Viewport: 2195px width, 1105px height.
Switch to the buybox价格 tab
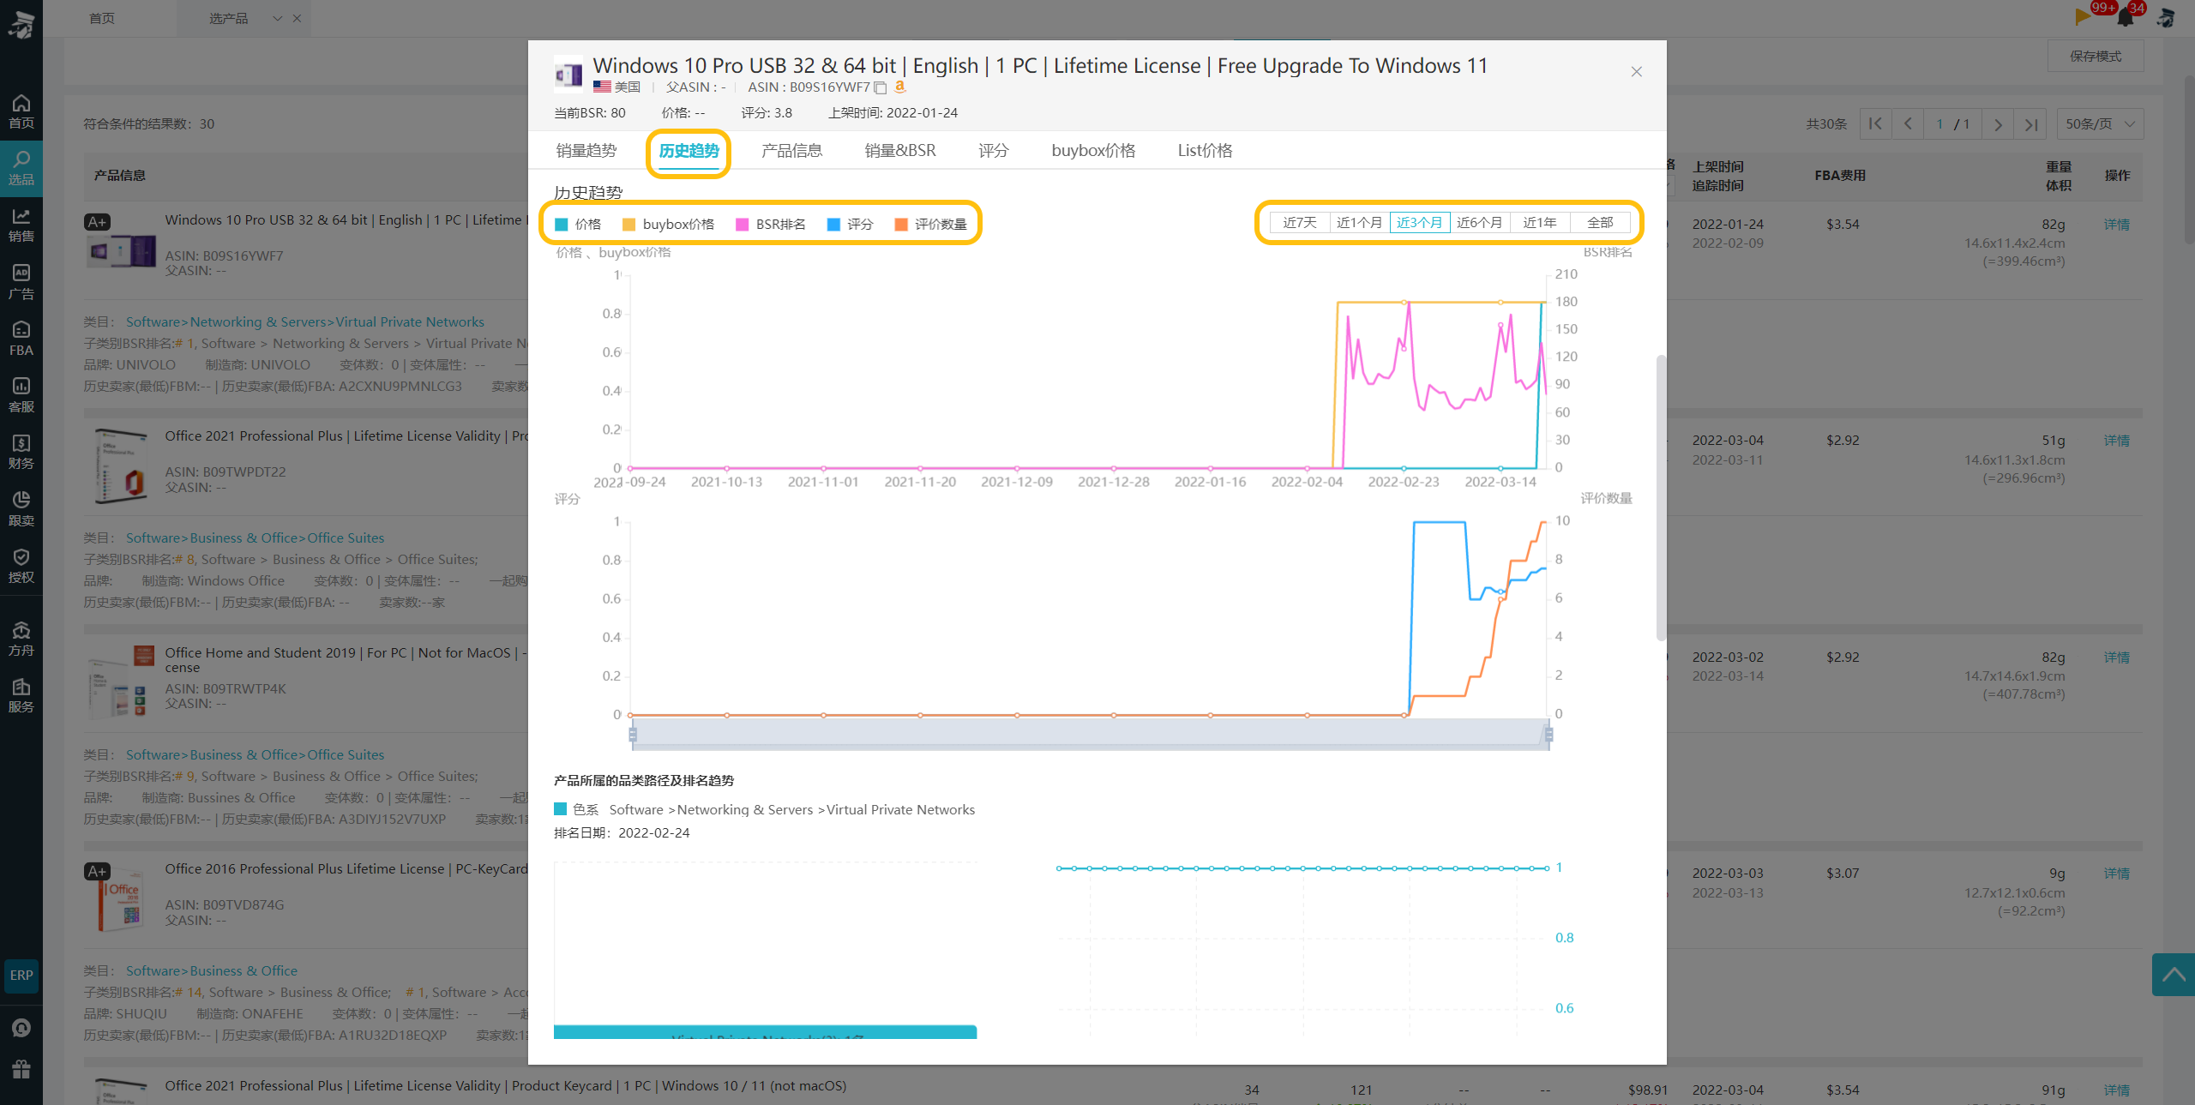tap(1093, 151)
